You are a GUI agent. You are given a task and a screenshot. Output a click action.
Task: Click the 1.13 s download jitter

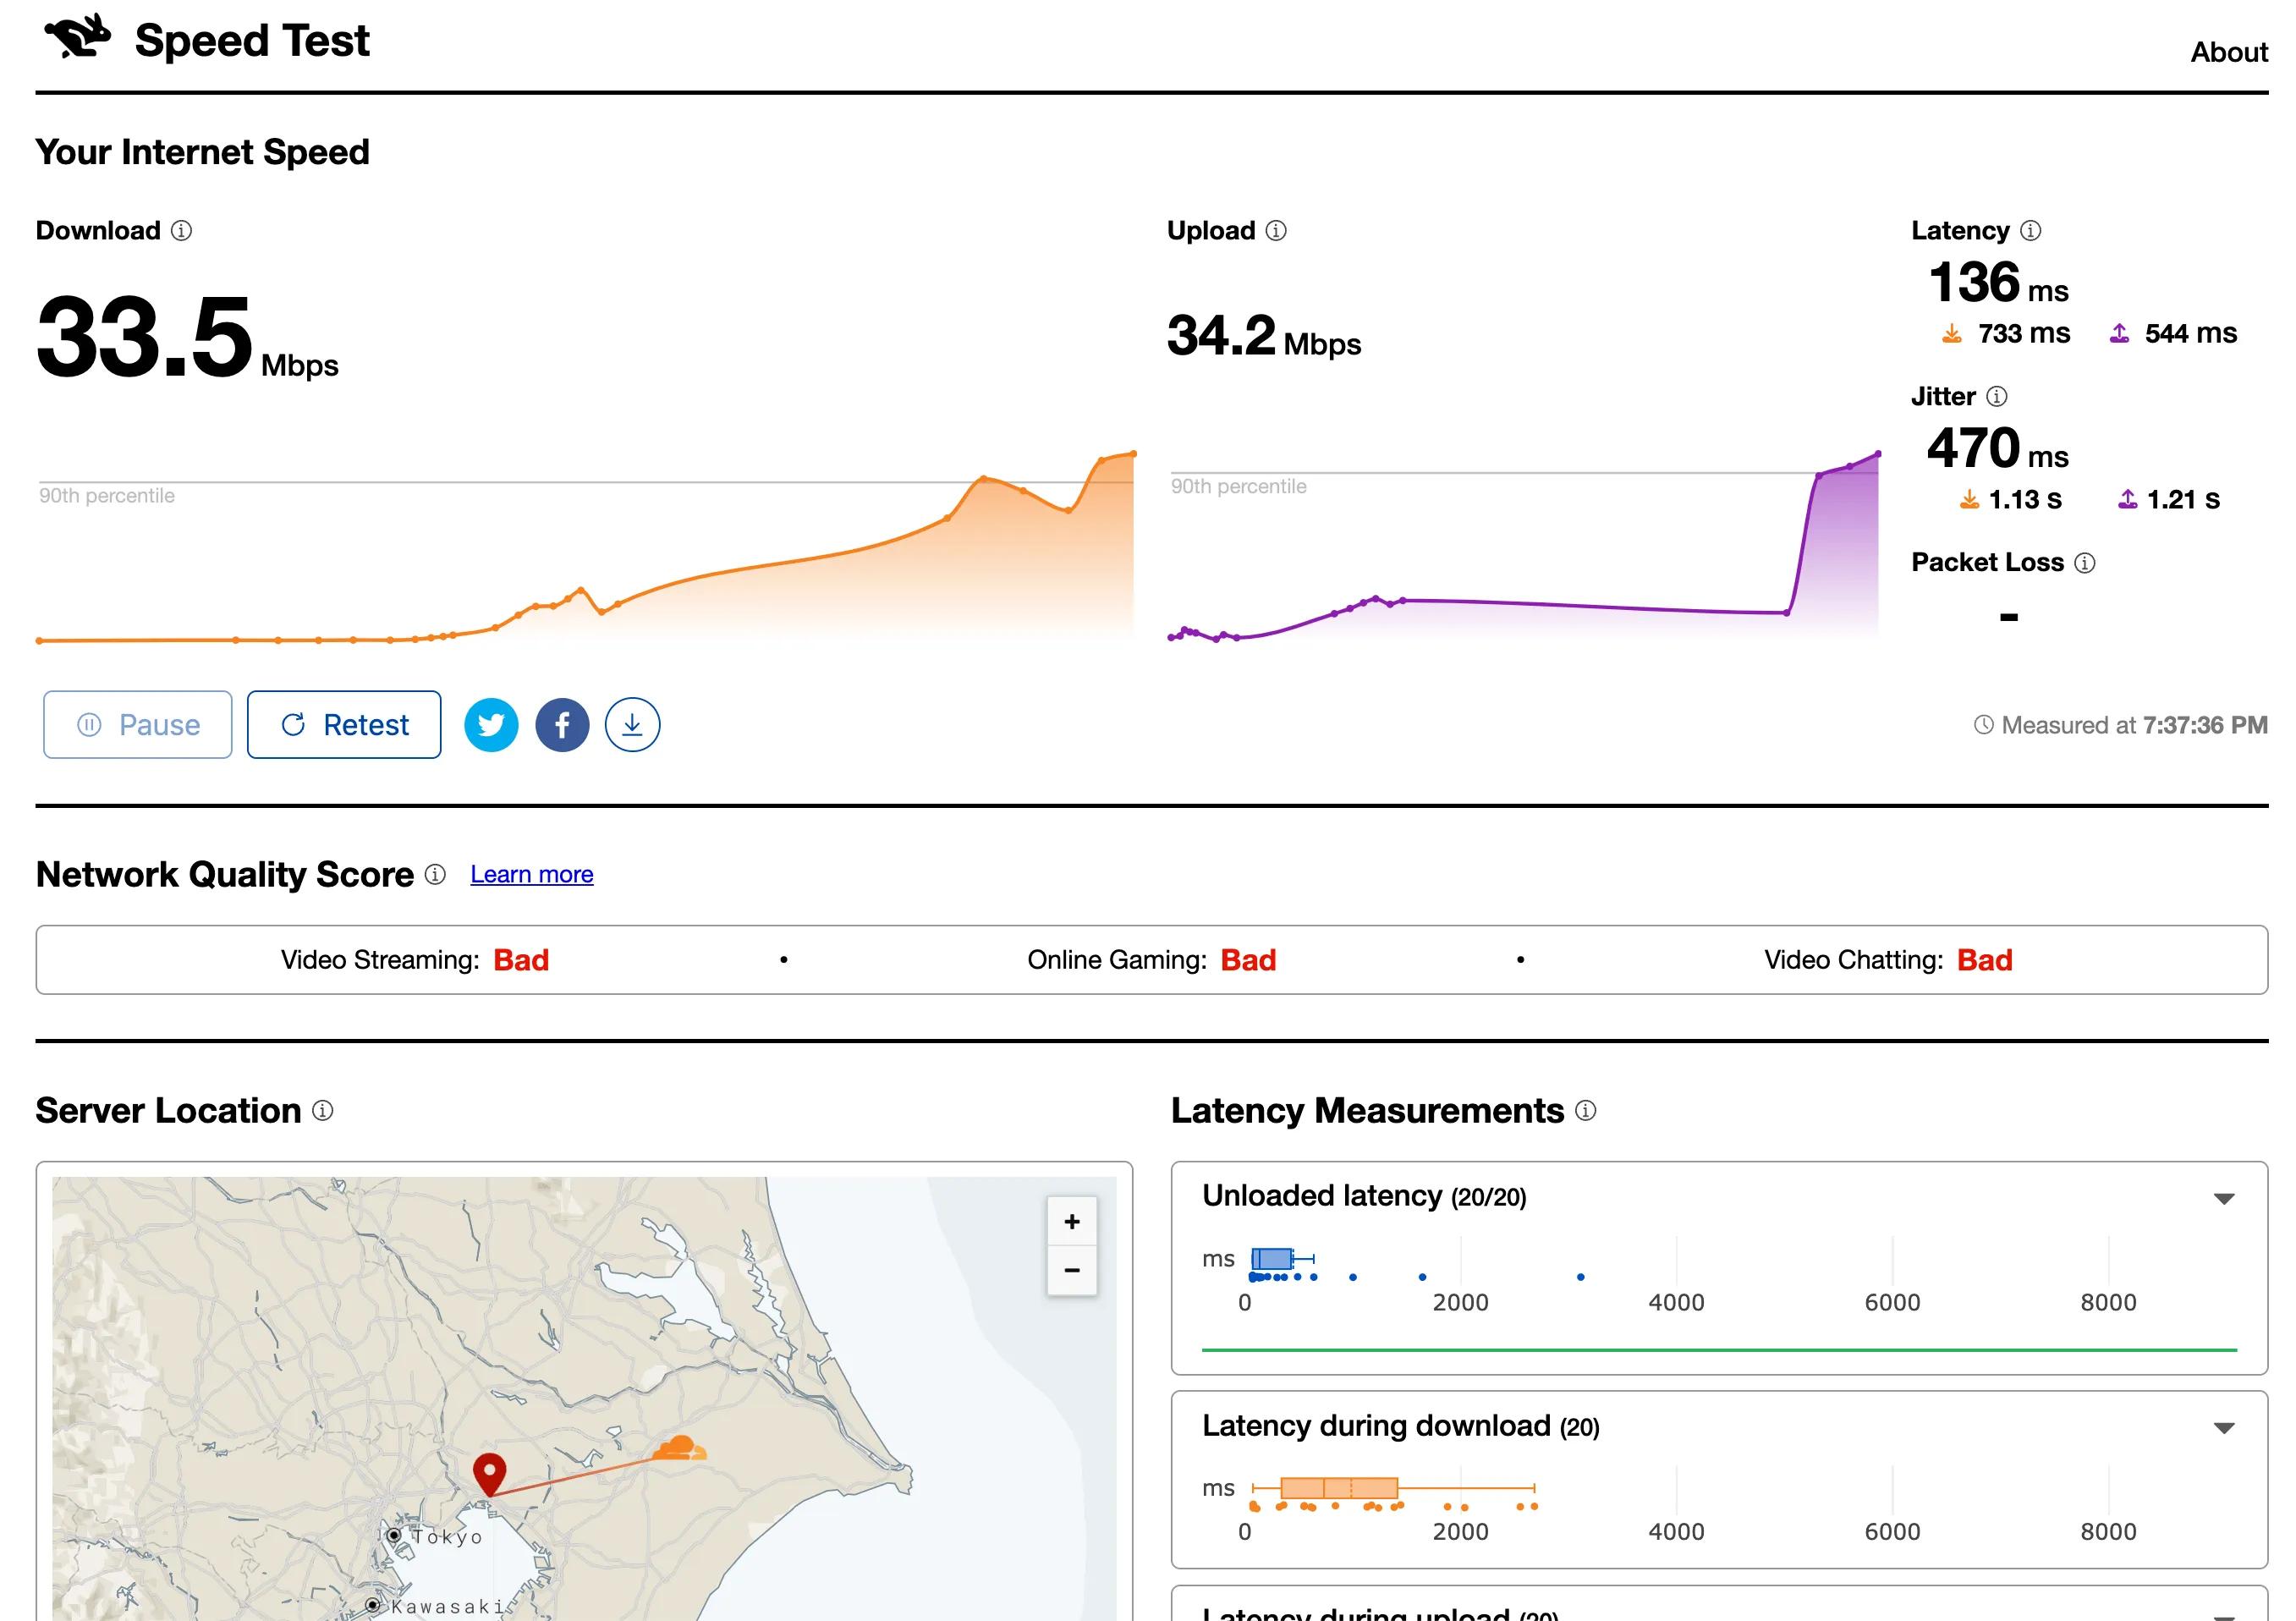[x=2025, y=500]
